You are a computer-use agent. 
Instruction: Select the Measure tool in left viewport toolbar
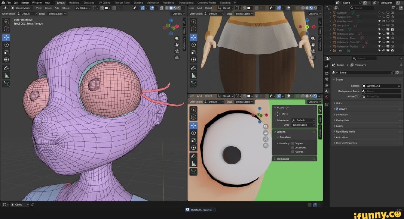pos(6,76)
